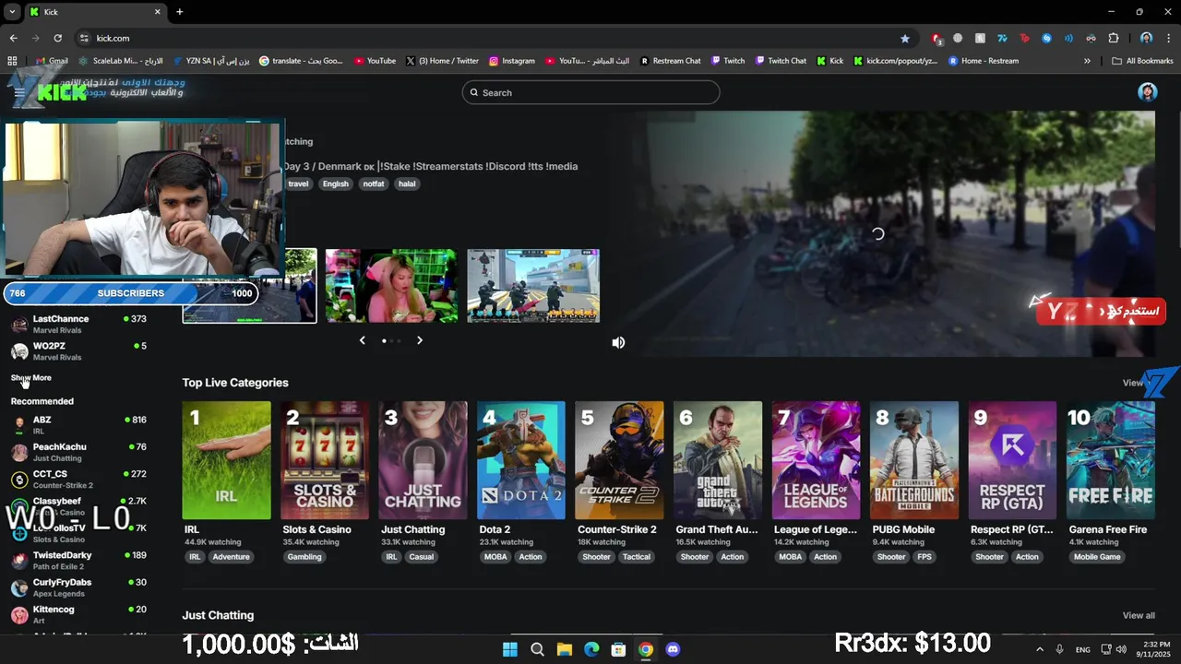Open the clock showing 2:32 PM
This screenshot has width=1181, height=664.
[1154, 649]
